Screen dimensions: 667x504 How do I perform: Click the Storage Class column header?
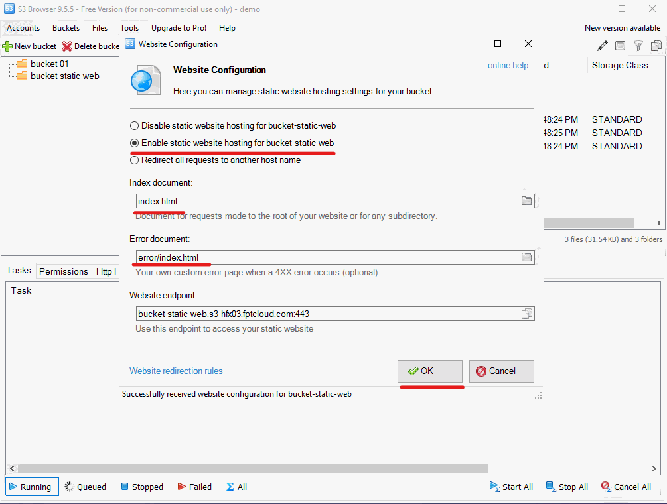pyautogui.click(x=620, y=66)
